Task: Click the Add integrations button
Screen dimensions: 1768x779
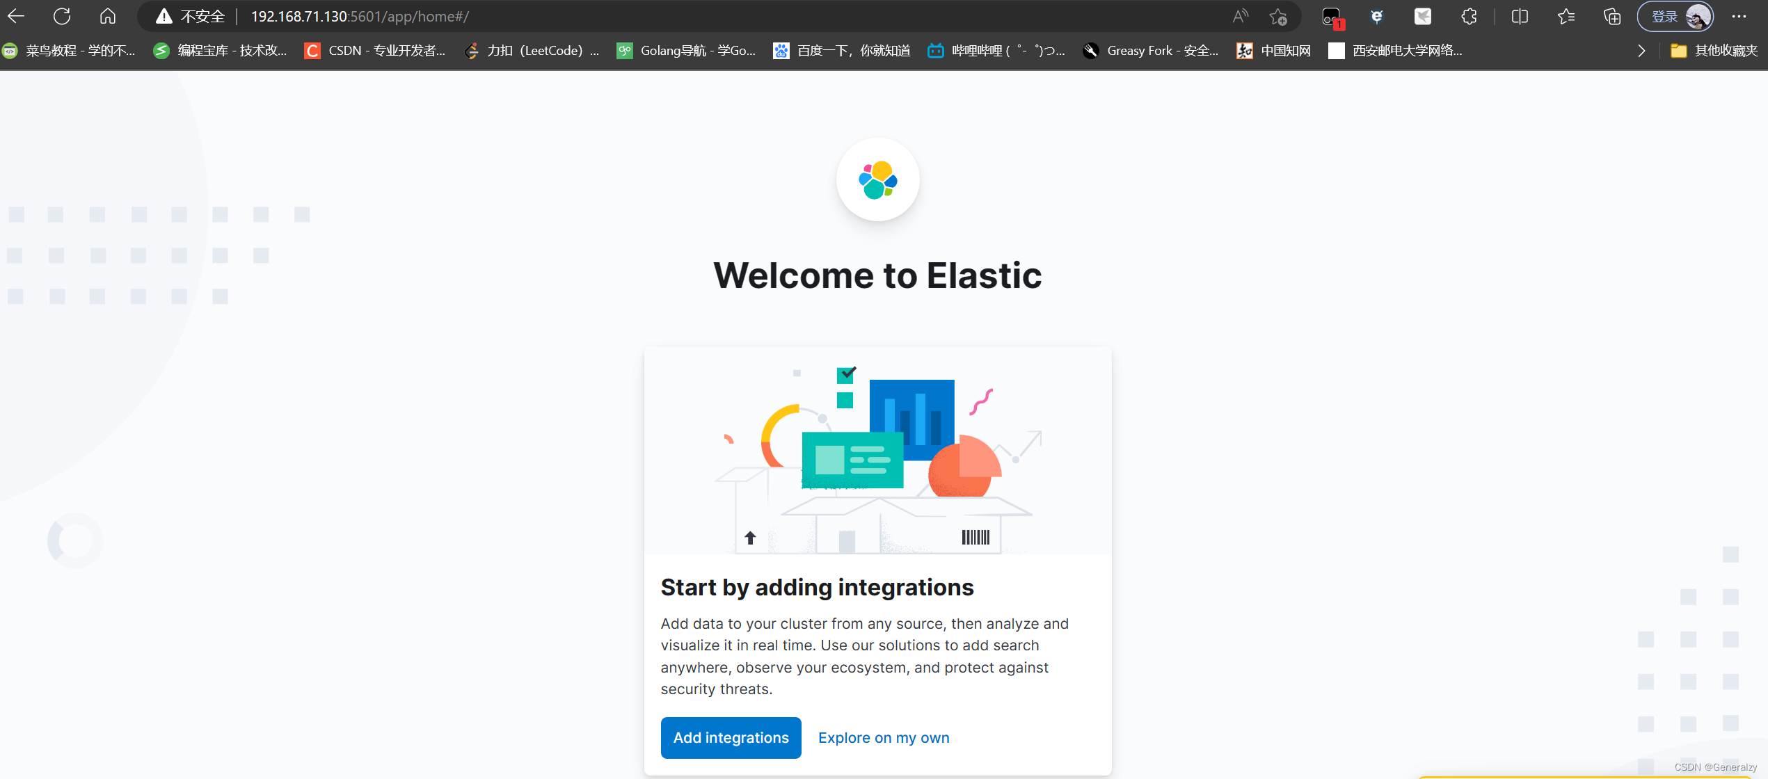Action: click(731, 737)
